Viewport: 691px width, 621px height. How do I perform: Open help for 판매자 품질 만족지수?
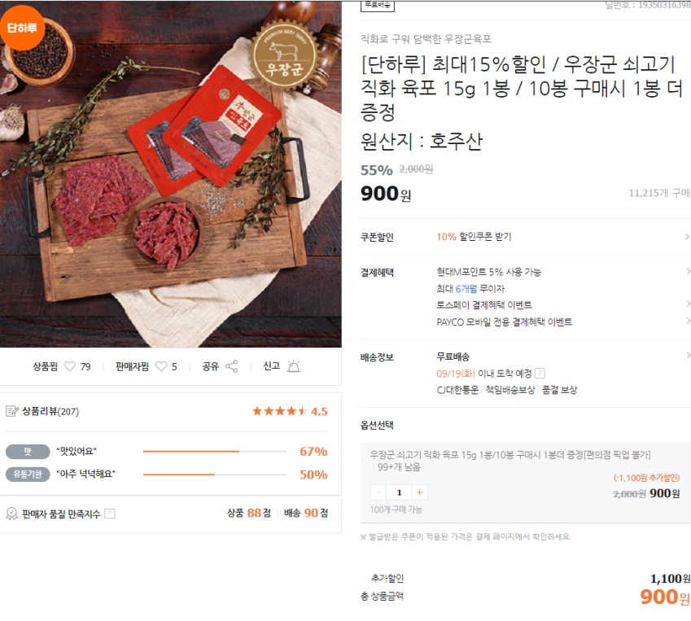110,514
